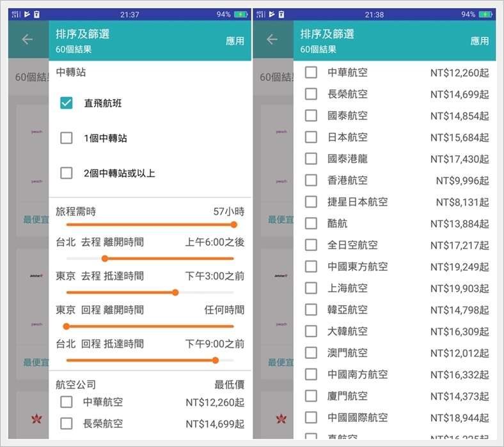Uncheck the 直飛航班 checkbox
The image size is (504, 447).
click(x=67, y=103)
